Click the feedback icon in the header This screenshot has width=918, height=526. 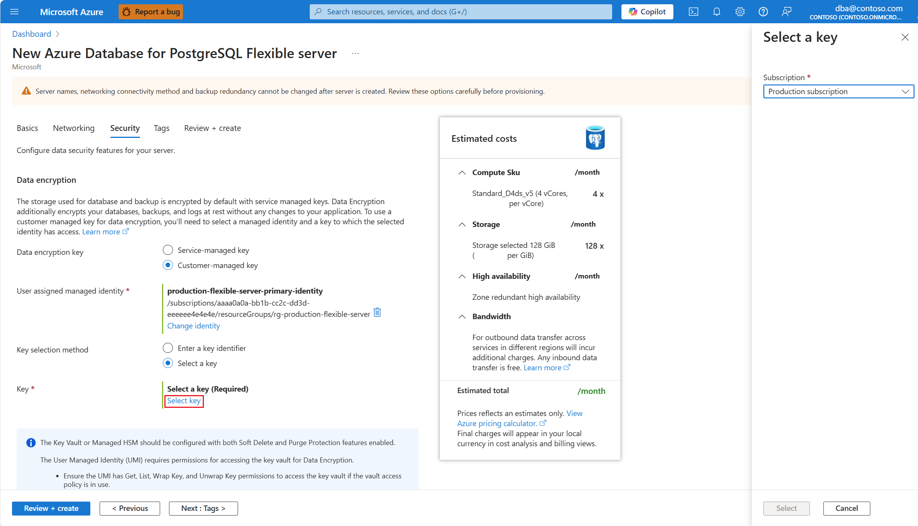click(x=786, y=12)
